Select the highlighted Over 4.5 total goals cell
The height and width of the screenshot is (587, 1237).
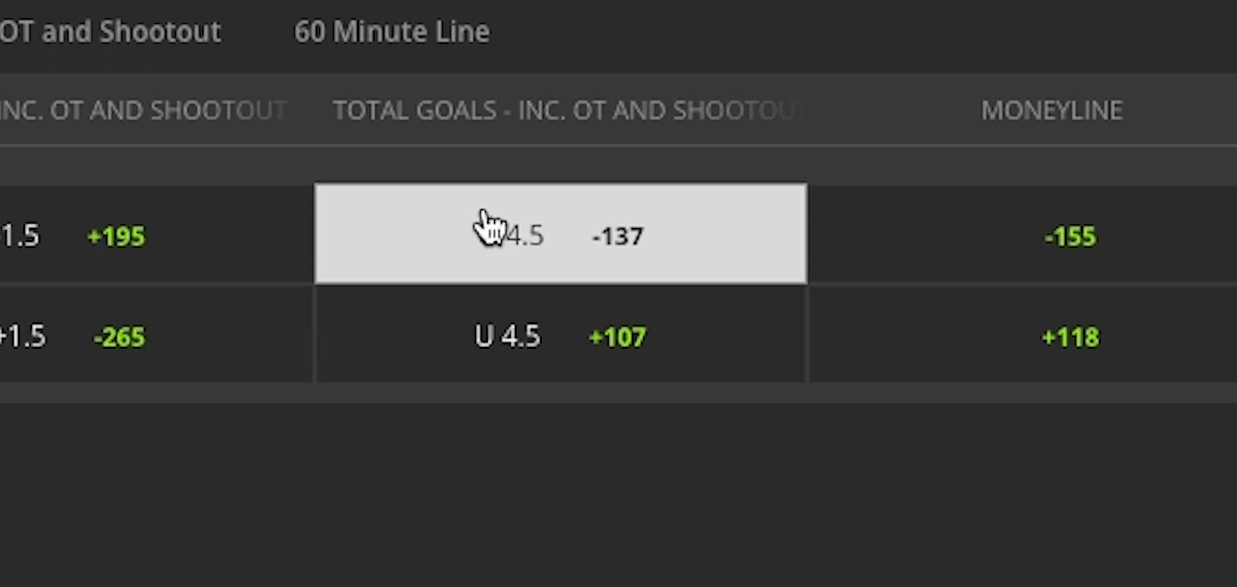(560, 234)
